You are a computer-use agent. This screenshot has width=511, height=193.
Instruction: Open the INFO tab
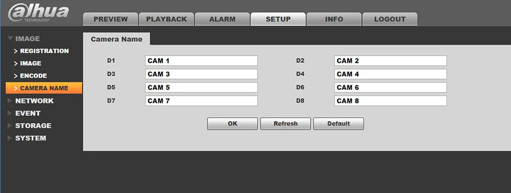[x=334, y=19]
